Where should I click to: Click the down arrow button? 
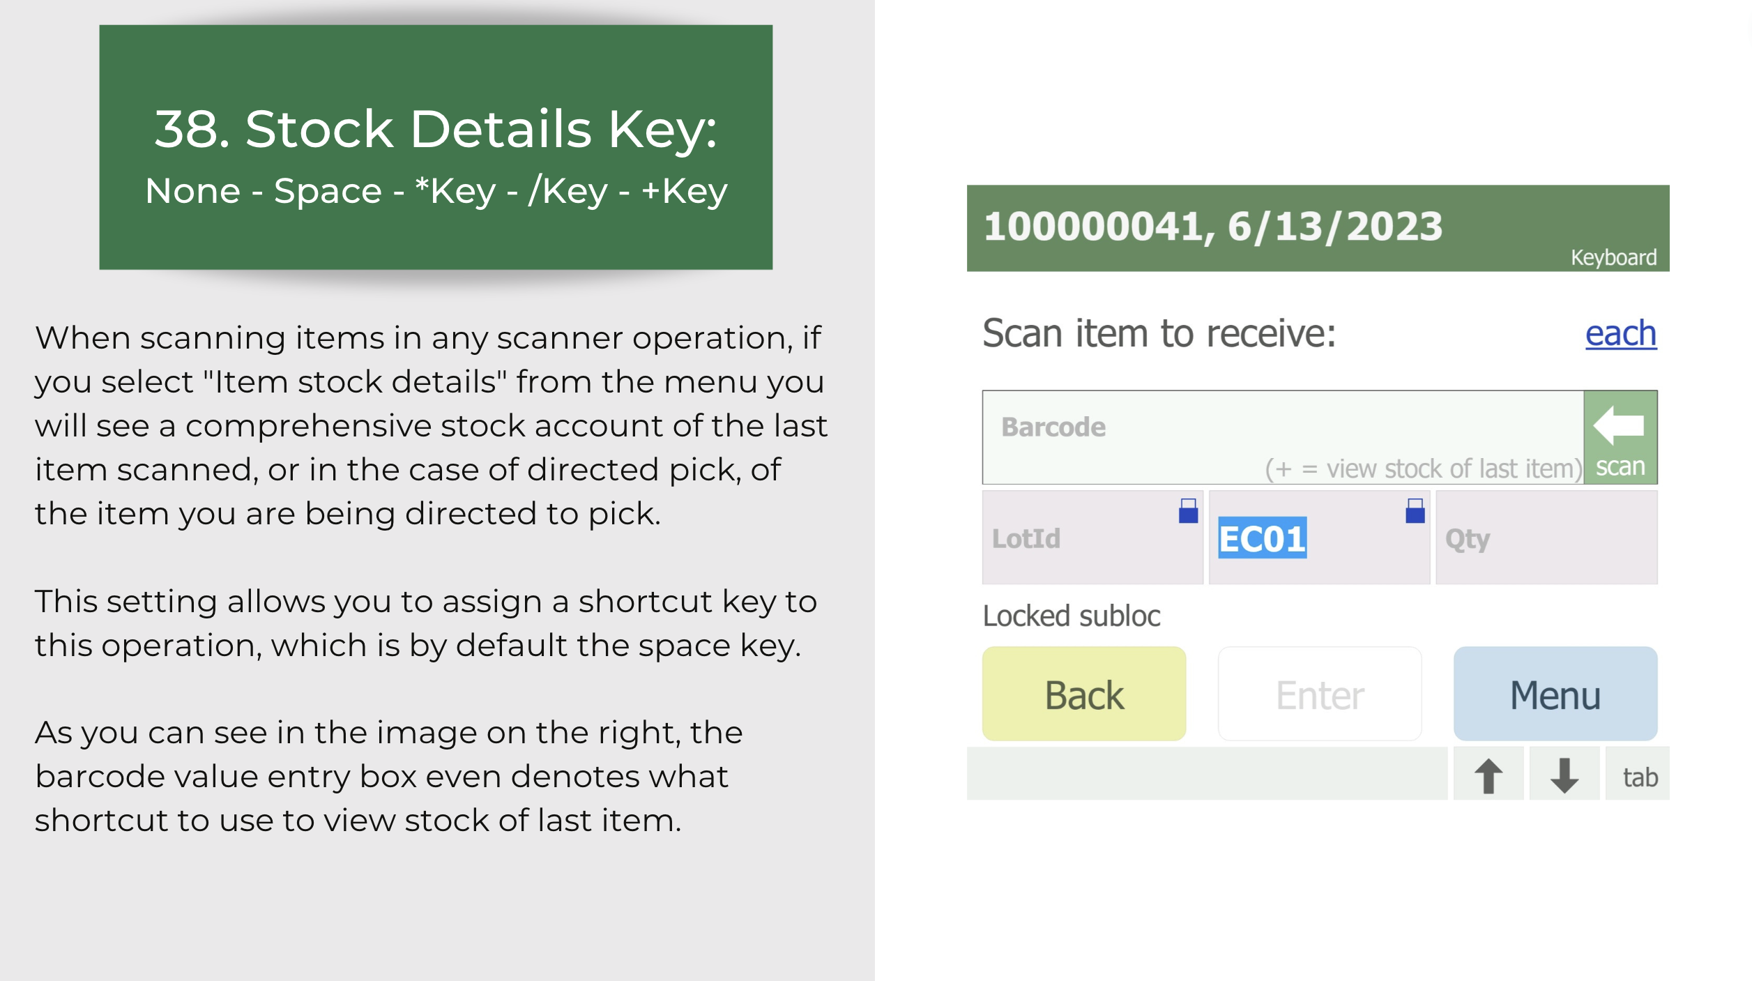(x=1564, y=774)
